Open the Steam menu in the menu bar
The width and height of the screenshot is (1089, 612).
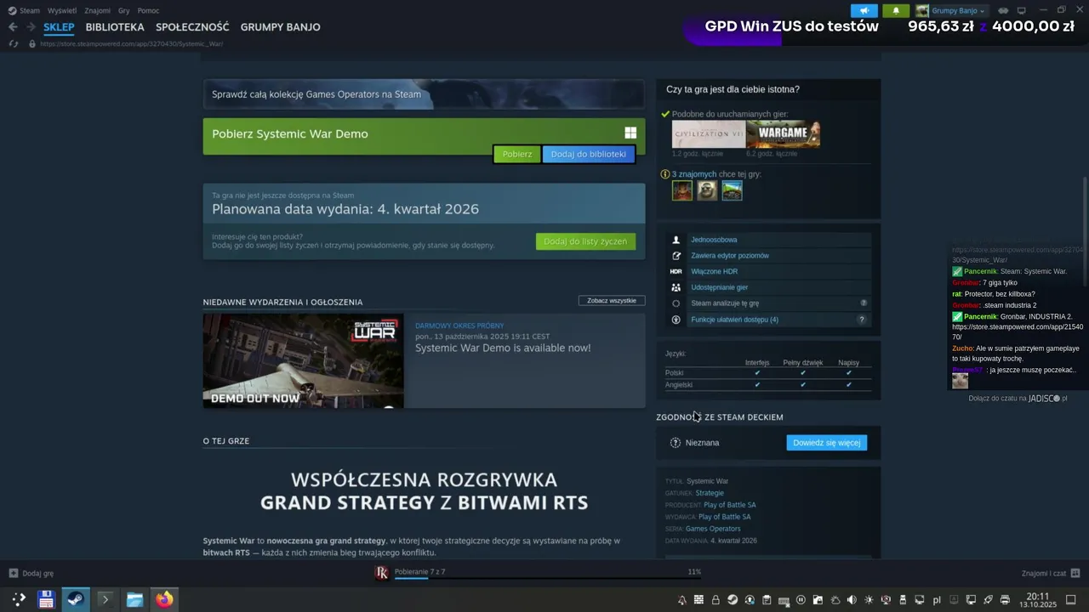[24, 11]
